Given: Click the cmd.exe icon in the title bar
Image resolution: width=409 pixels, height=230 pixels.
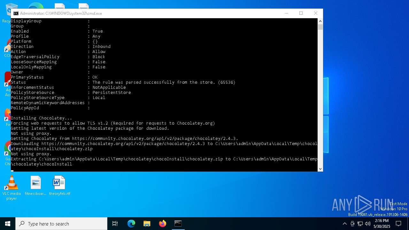Looking at the screenshot, I should [x=16, y=13].
